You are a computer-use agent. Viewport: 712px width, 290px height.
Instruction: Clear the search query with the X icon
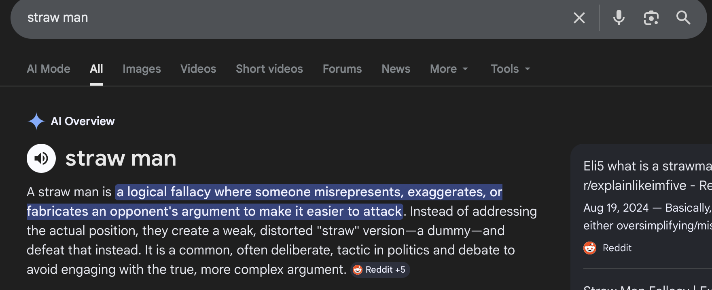pyautogui.click(x=579, y=17)
